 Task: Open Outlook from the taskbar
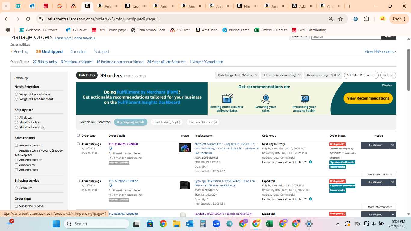[x=190, y=224]
